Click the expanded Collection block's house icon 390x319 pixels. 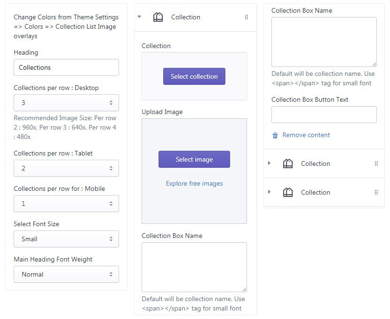158,17
